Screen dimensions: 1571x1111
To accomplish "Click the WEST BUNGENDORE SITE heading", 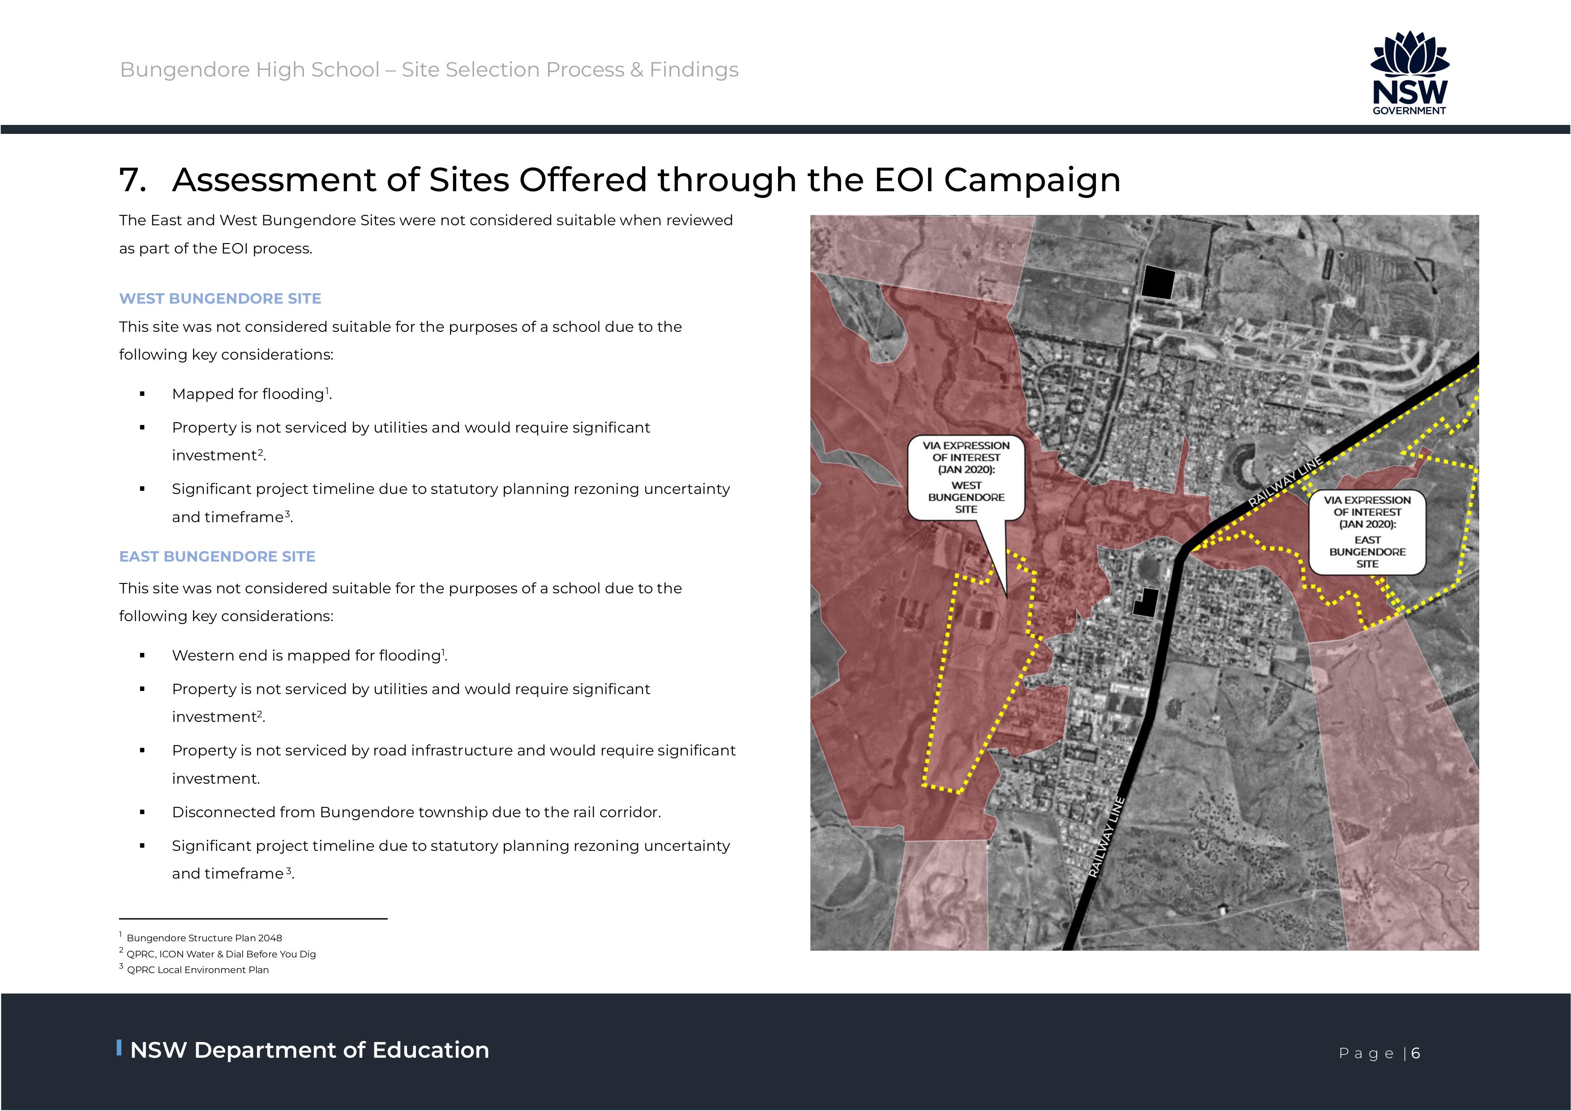I will coord(220,298).
